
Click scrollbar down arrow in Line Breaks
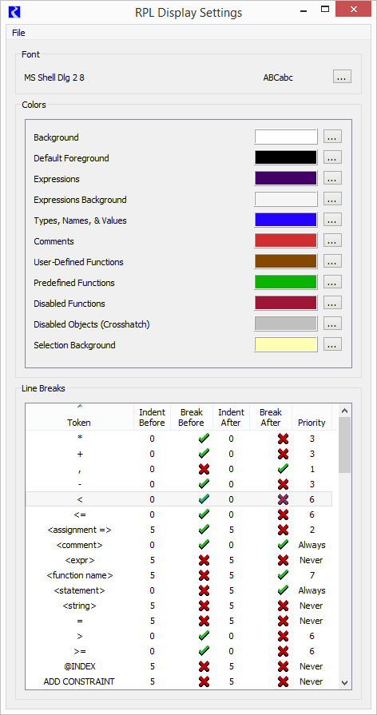(344, 682)
